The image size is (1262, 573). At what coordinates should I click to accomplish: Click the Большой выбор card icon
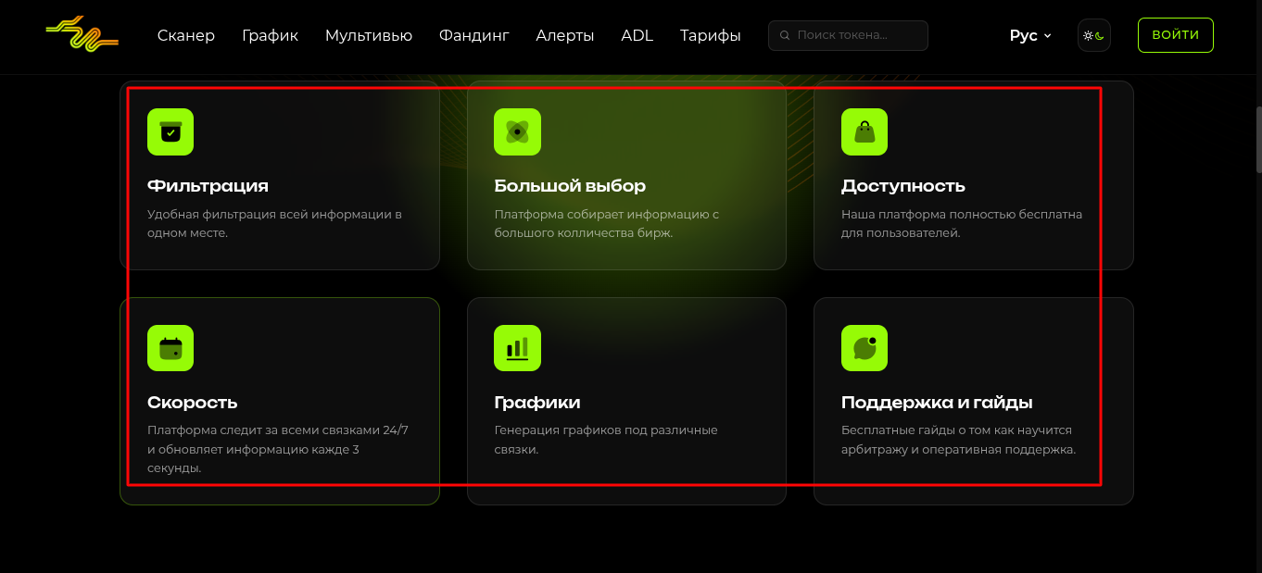(517, 131)
